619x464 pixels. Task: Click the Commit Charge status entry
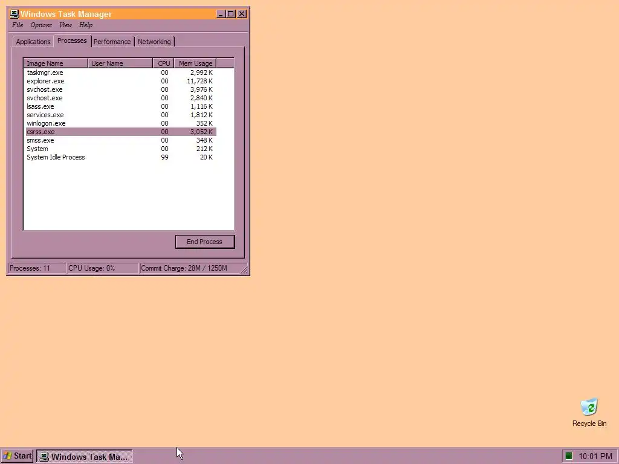[x=189, y=268]
